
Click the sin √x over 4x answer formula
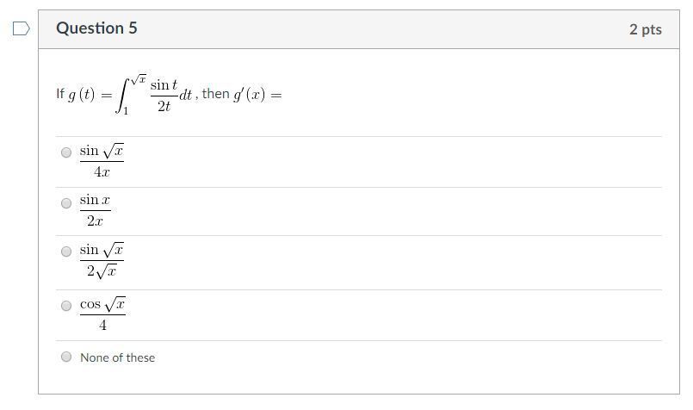102,161
